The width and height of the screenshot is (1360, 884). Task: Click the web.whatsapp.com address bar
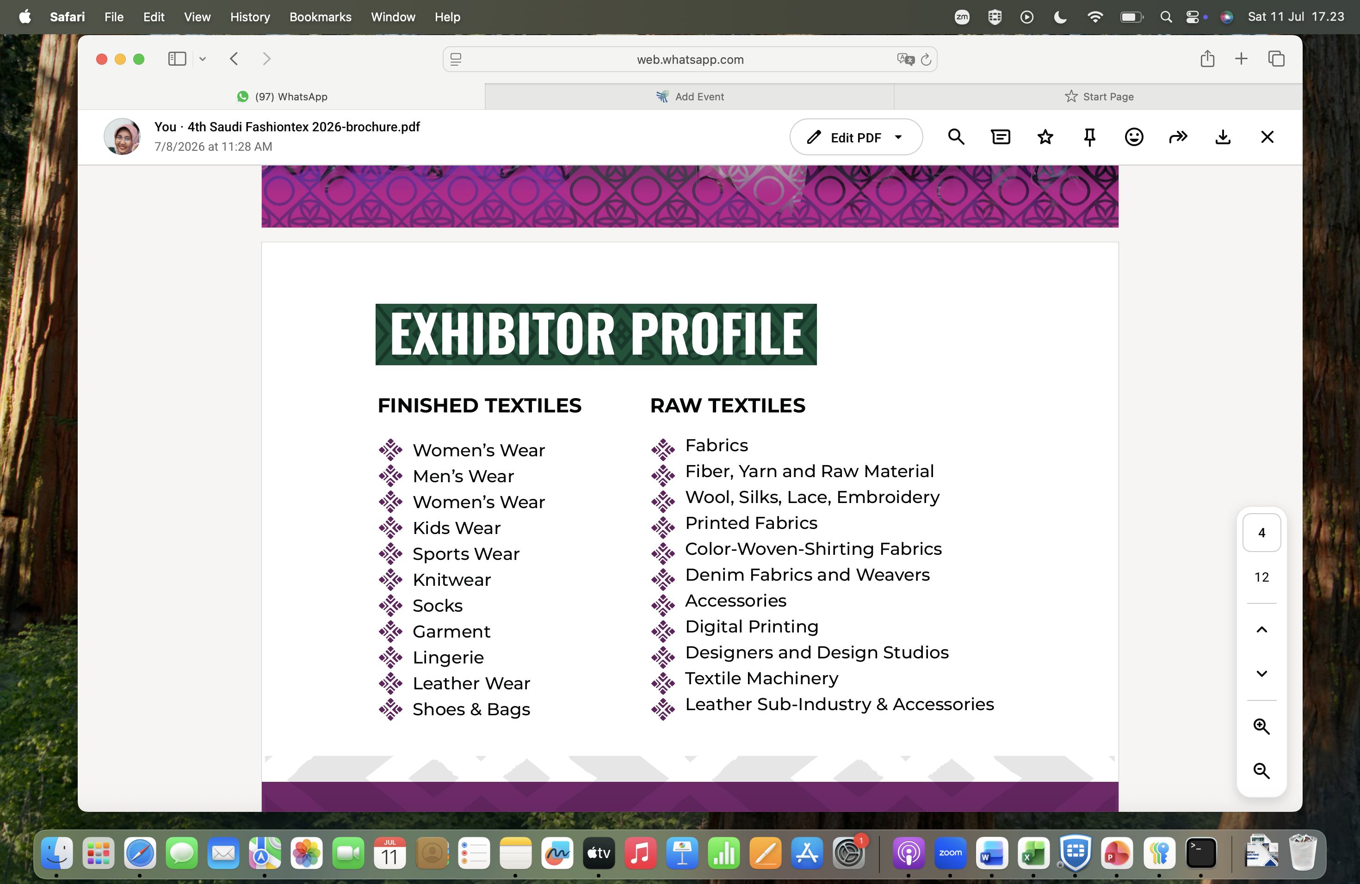[x=690, y=59]
